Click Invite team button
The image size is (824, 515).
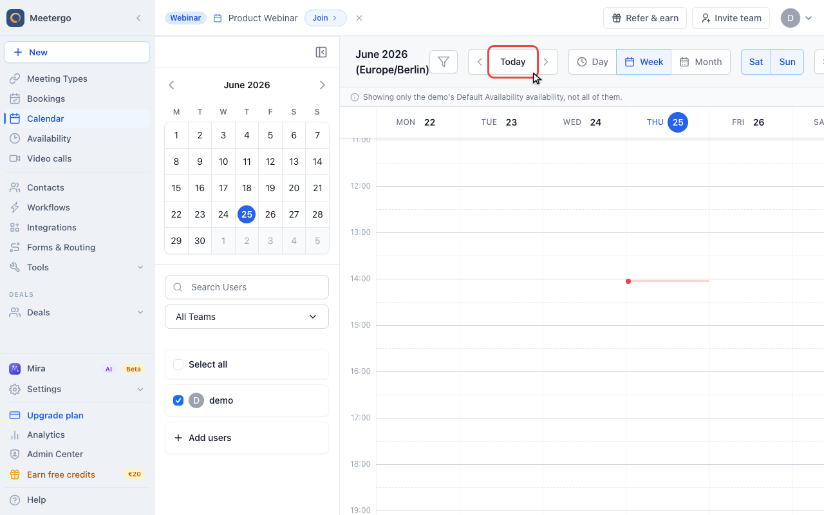tap(731, 18)
